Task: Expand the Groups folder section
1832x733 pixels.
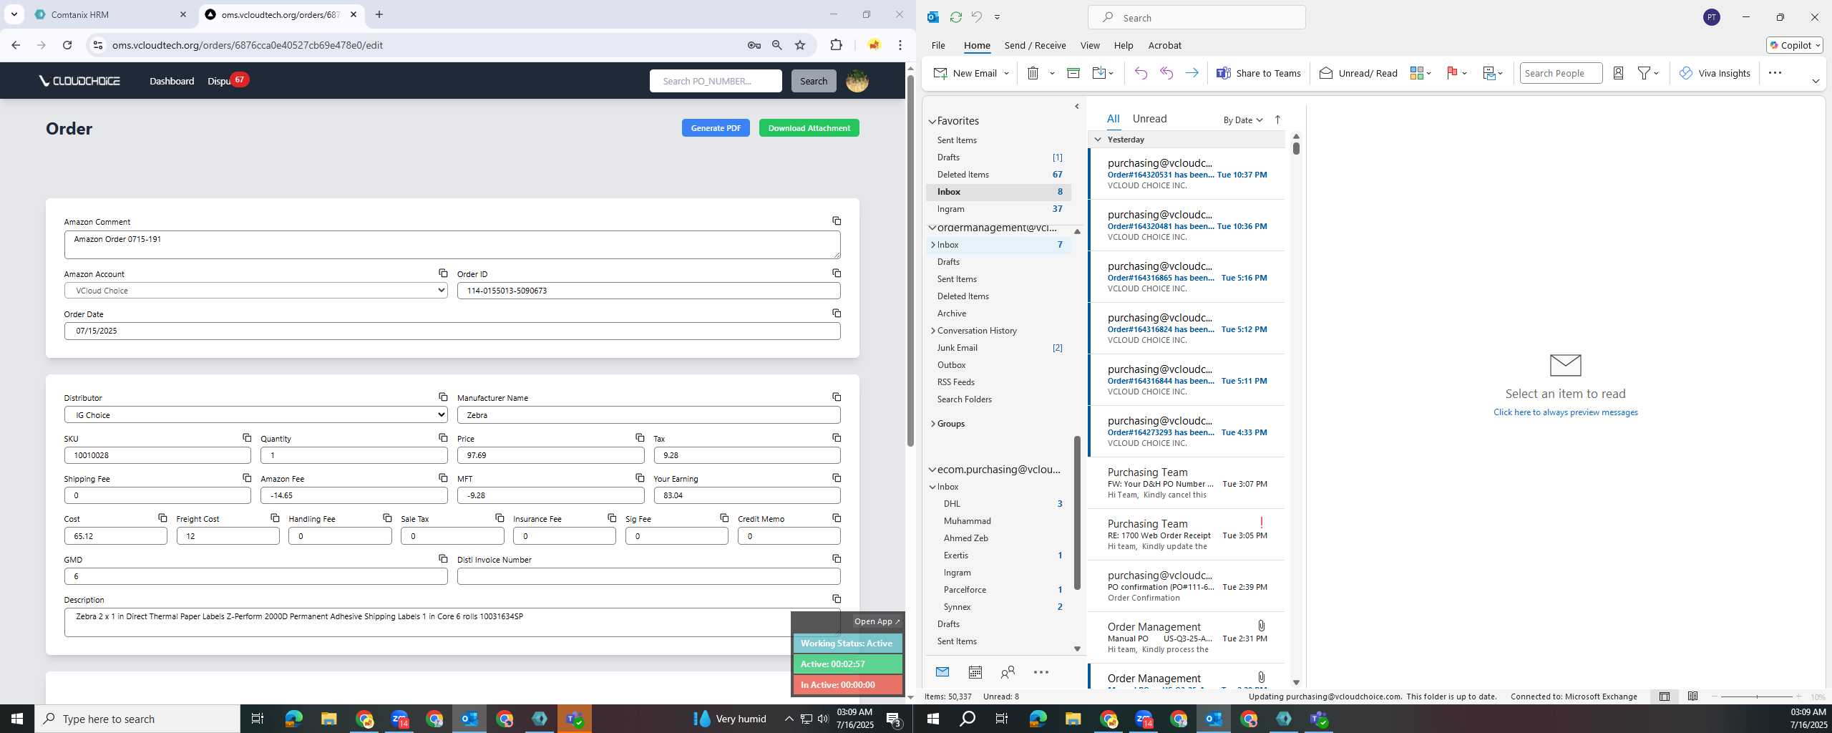Action: [932, 424]
